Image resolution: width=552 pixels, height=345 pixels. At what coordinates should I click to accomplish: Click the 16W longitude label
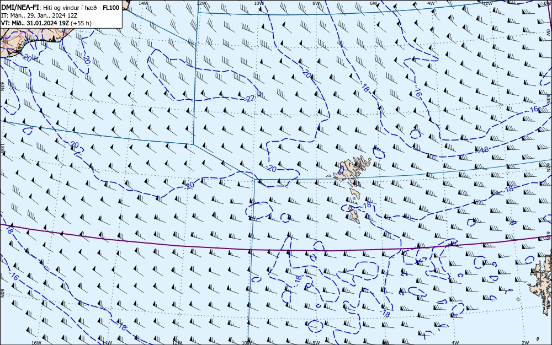[36, 342]
